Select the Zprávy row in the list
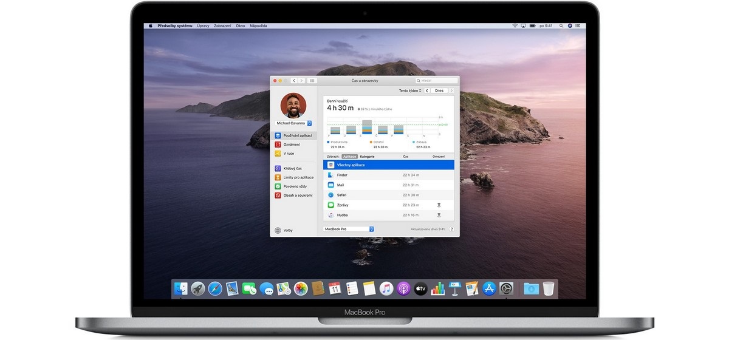 pos(389,205)
